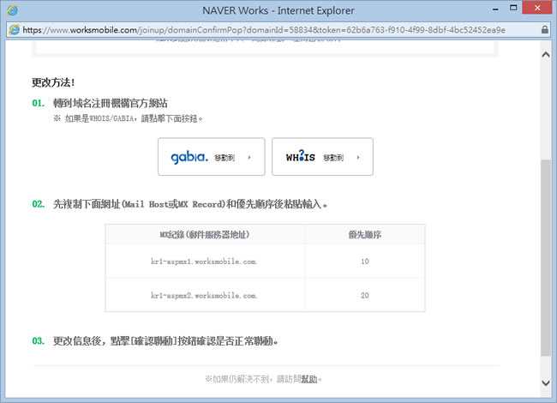The width and height of the screenshot is (557, 403).
Task: Click the arrow chevron on gabia button
Action: click(249, 157)
